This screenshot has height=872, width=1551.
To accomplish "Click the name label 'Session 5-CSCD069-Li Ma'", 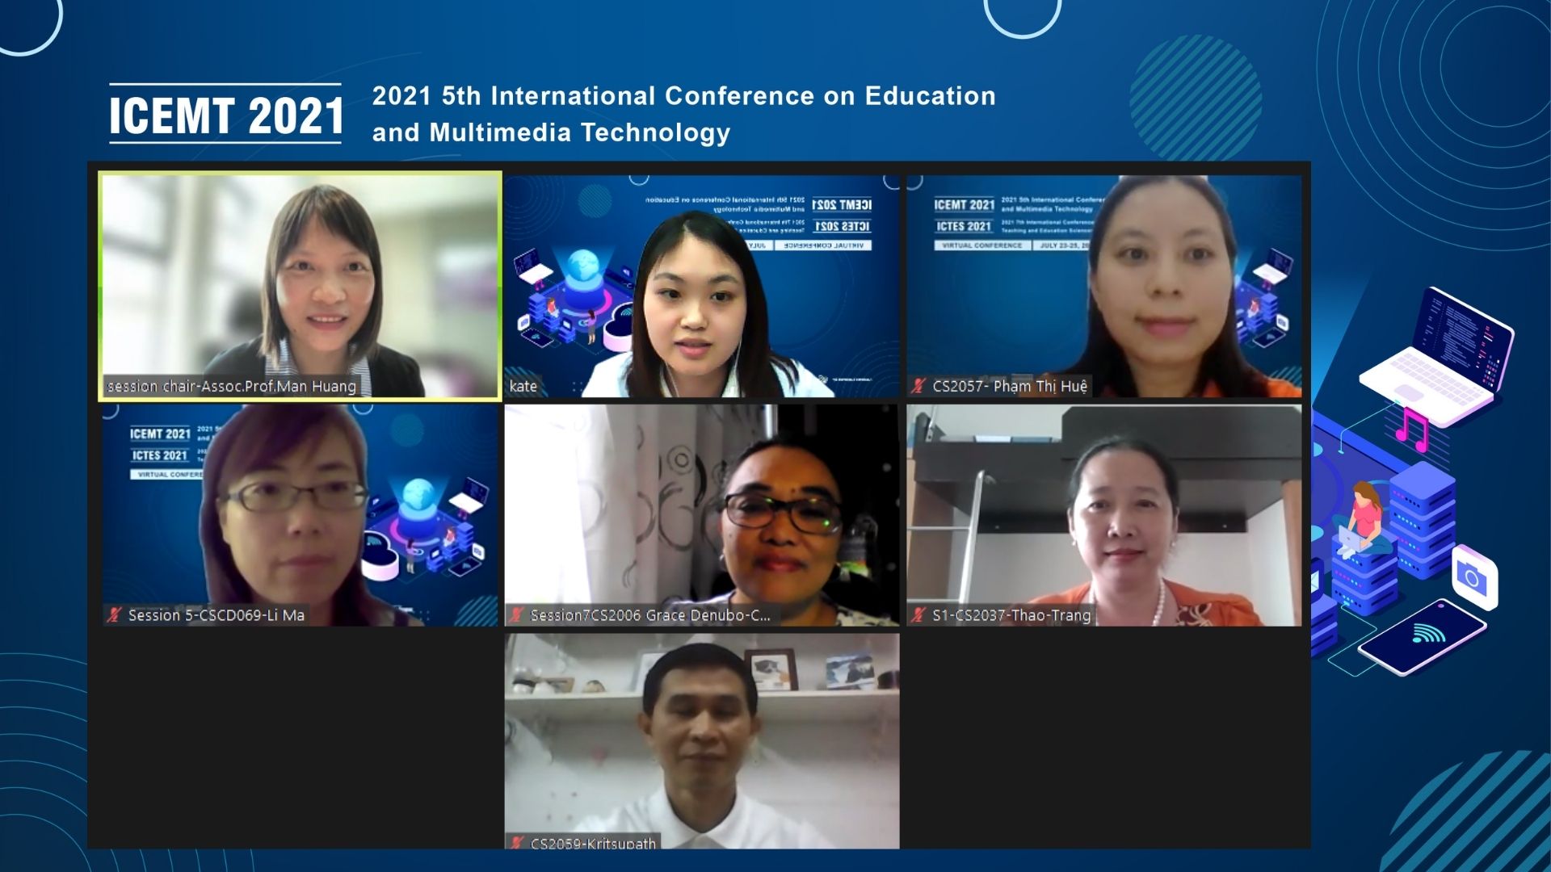I will point(216,615).
